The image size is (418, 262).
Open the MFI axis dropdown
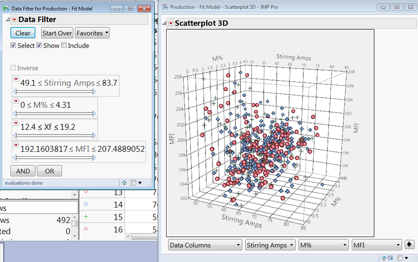point(377,245)
